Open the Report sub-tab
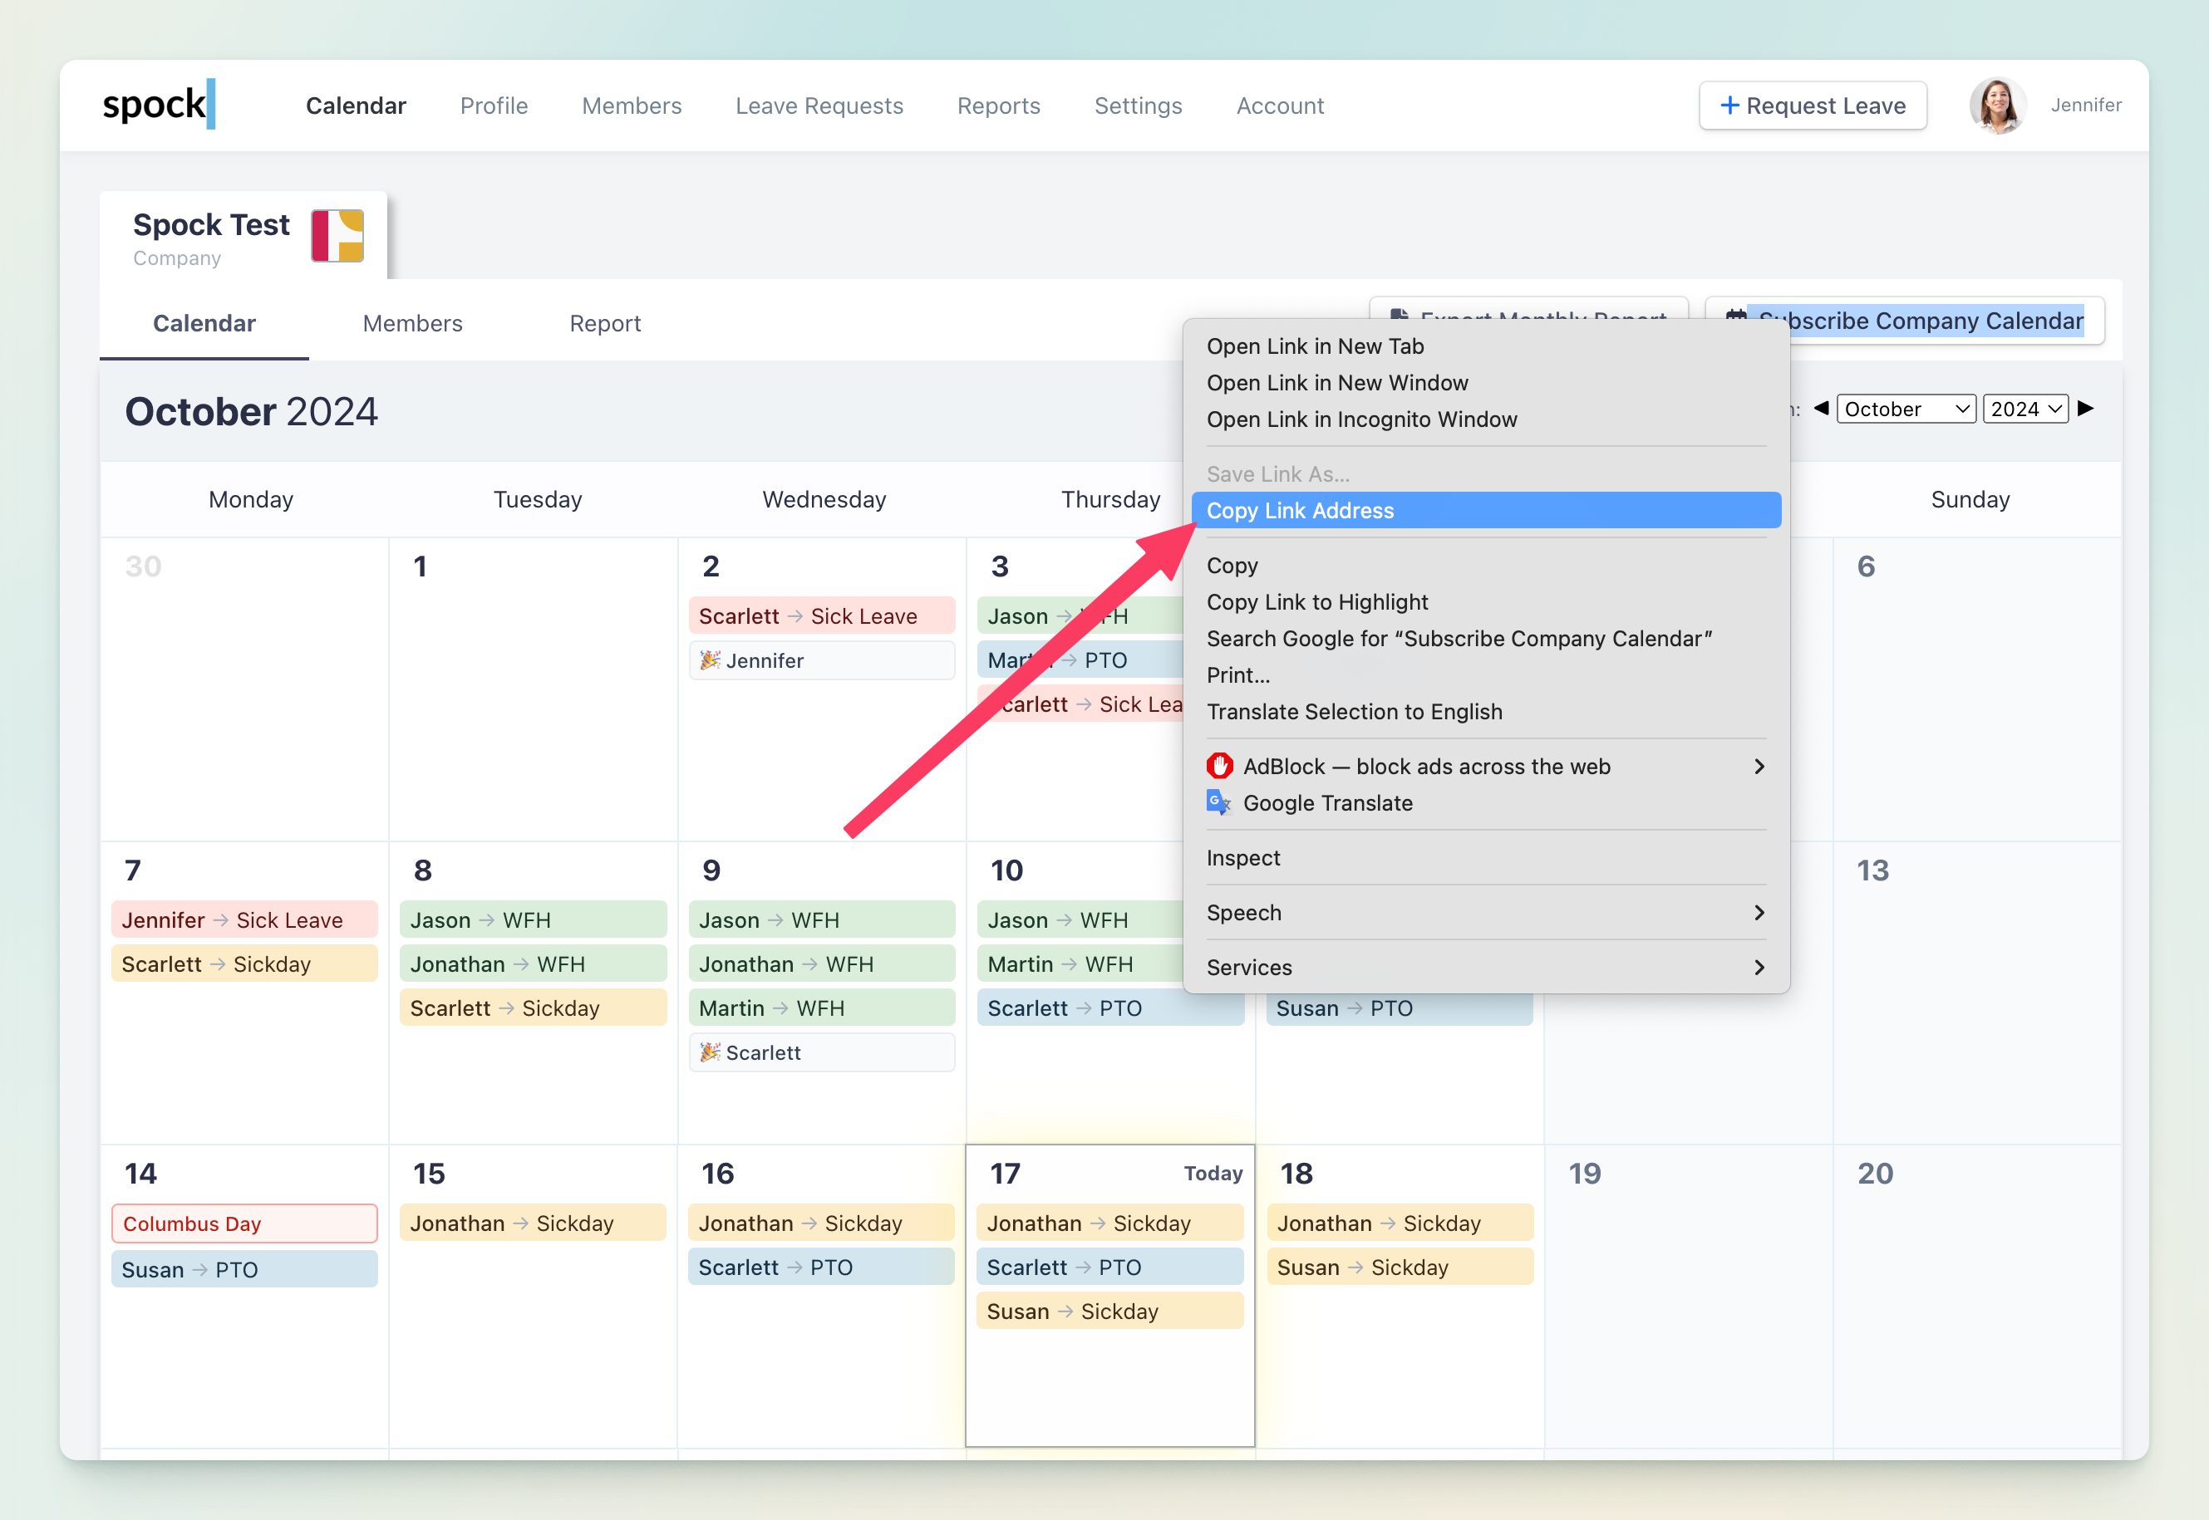This screenshot has height=1520, width=2209. coord(604,324)
